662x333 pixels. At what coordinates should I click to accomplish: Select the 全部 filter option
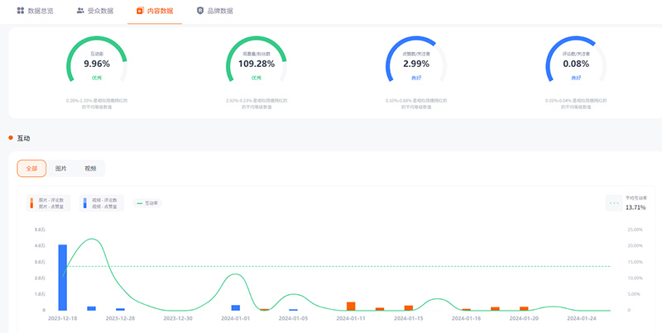pyautogui.click(x=31, y=168)
